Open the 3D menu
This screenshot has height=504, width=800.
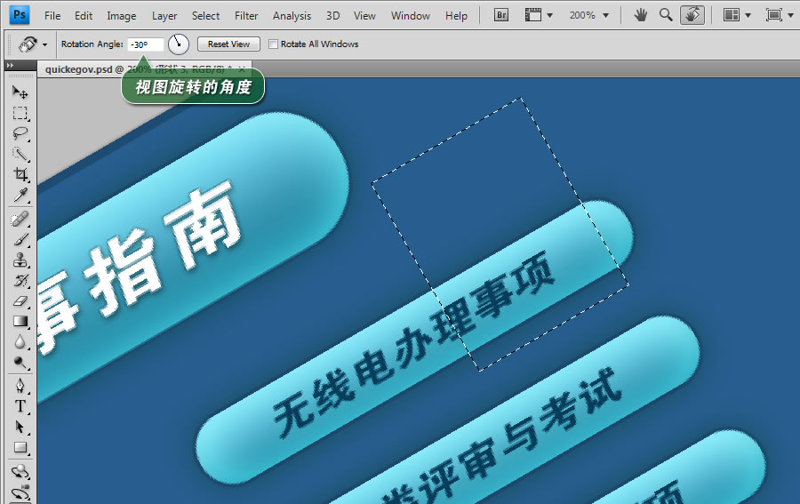(333, 16)
